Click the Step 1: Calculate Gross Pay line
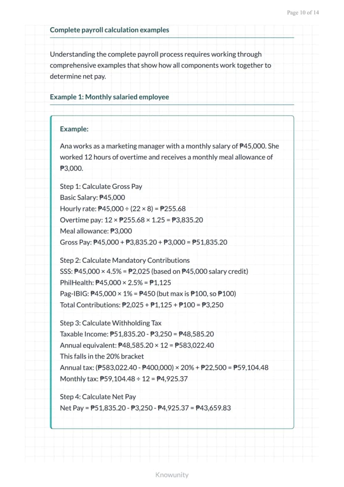344x487 pixels. coord(101,186)
